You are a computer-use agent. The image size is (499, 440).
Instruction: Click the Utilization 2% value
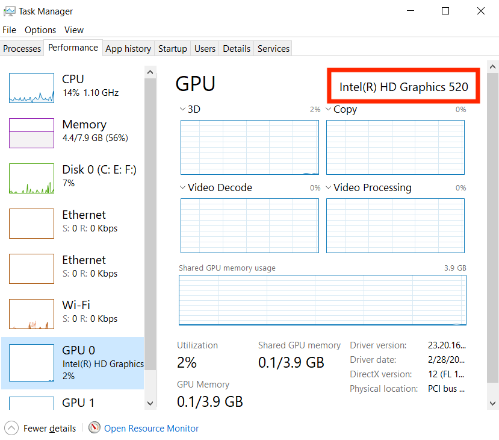point(187,363)
